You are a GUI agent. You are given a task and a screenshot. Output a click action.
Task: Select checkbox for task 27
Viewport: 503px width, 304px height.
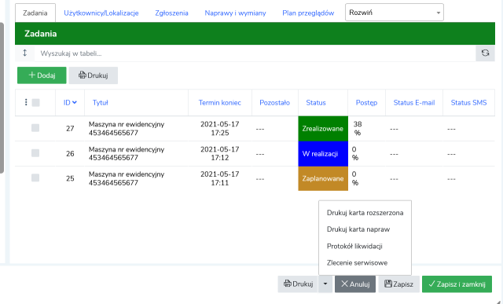[x=35, y=128]
